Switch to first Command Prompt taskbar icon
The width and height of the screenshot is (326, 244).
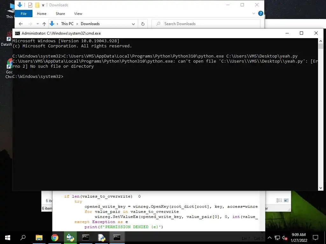coord(86,238)
